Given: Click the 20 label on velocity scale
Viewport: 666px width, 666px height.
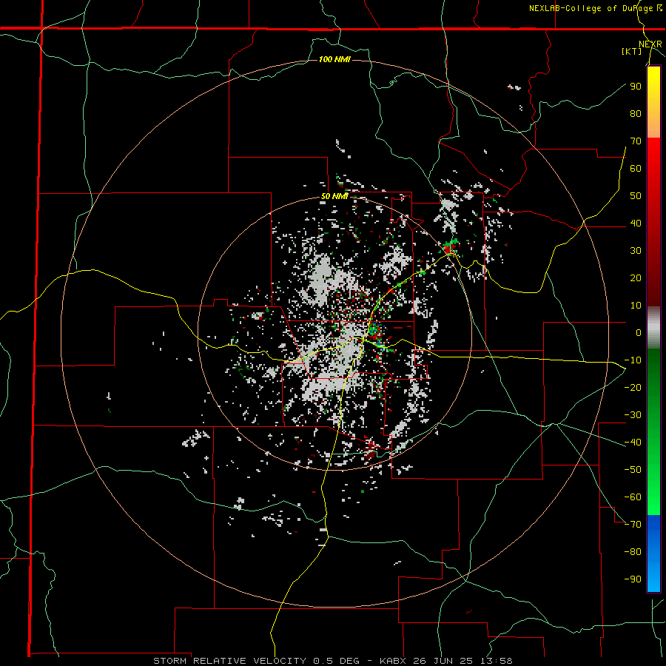Looking at the screenshot, I should [x=636, y=277].
